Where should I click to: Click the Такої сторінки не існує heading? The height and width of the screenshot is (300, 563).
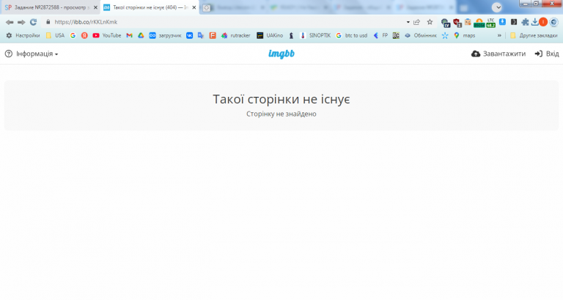point(281,99)
